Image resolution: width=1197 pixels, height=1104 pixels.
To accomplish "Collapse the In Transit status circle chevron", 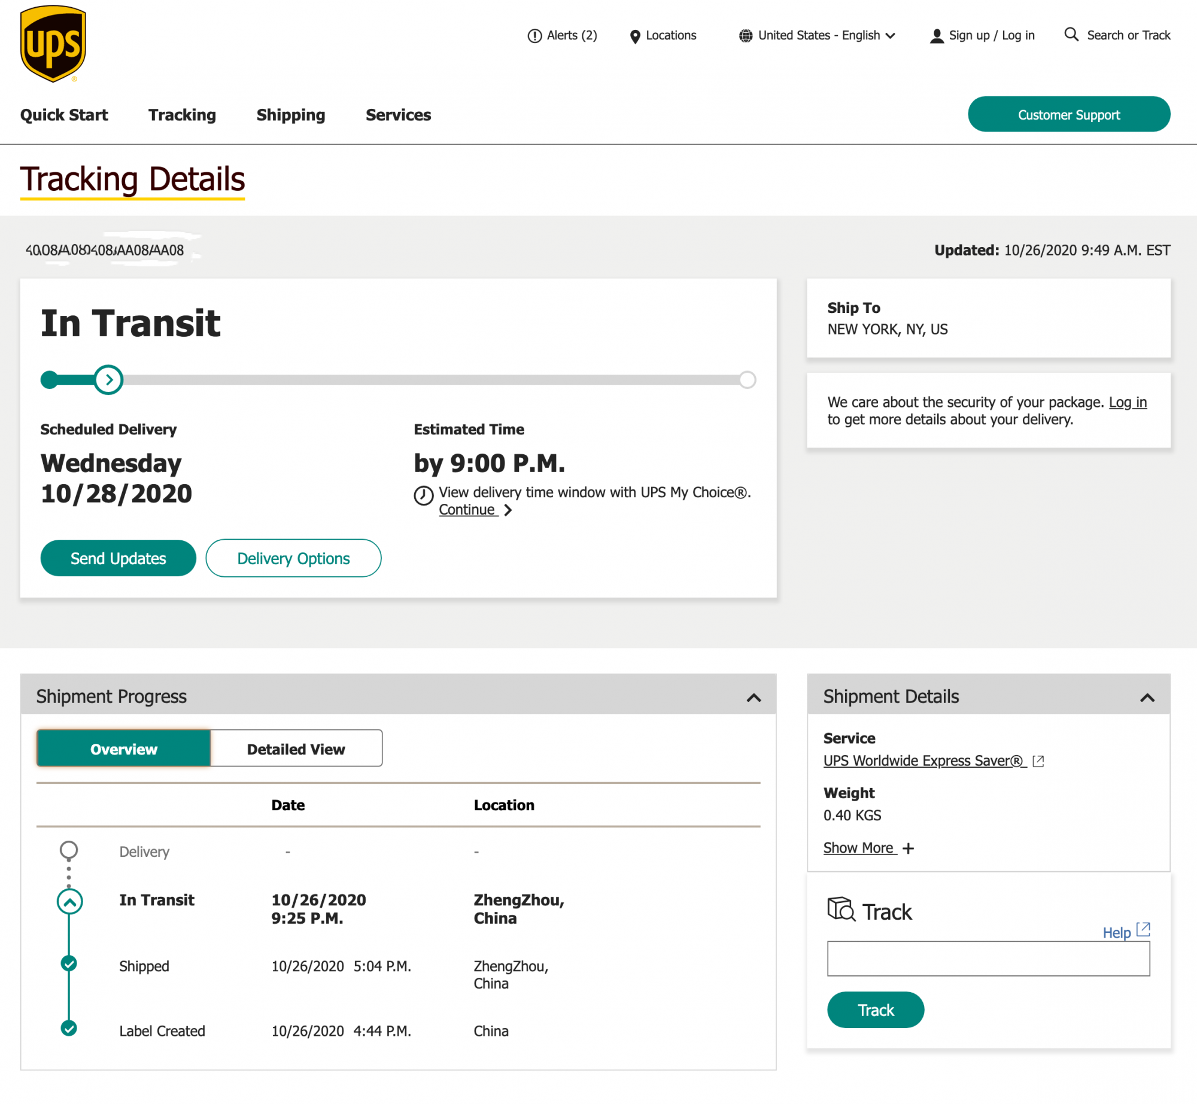I will click(x=69, y=902).
